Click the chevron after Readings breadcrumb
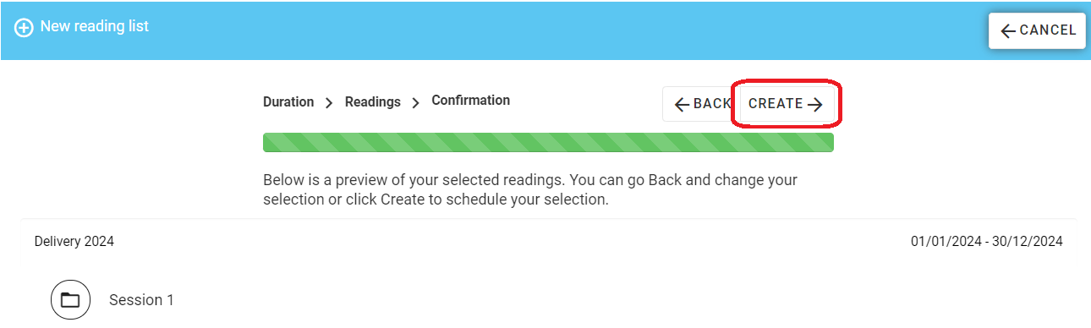The height and width of the screenshot is (328, 1091). [x=415, y=102]
